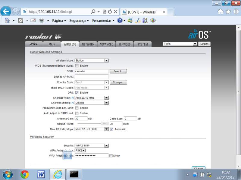Toggle the Automatic TX rate checkbox
This screenshot has height=180, width=241.
pos(112,129)
